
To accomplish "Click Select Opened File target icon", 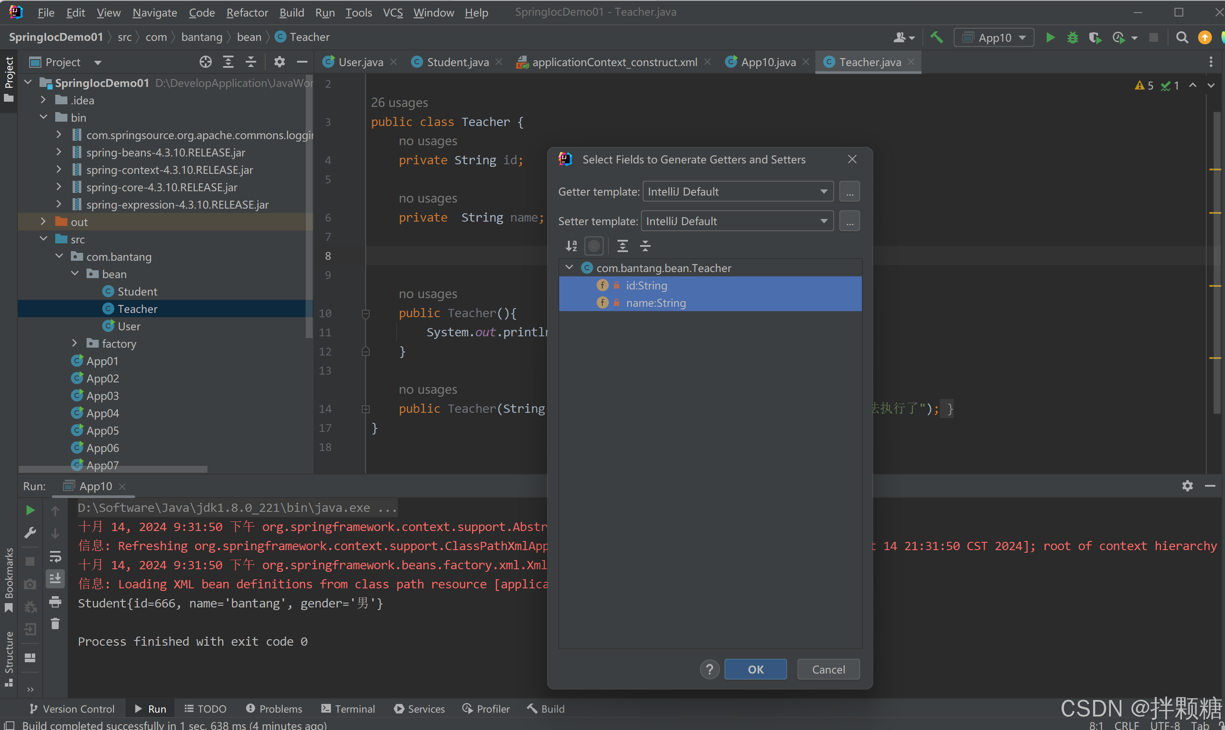I will point(205,62).
